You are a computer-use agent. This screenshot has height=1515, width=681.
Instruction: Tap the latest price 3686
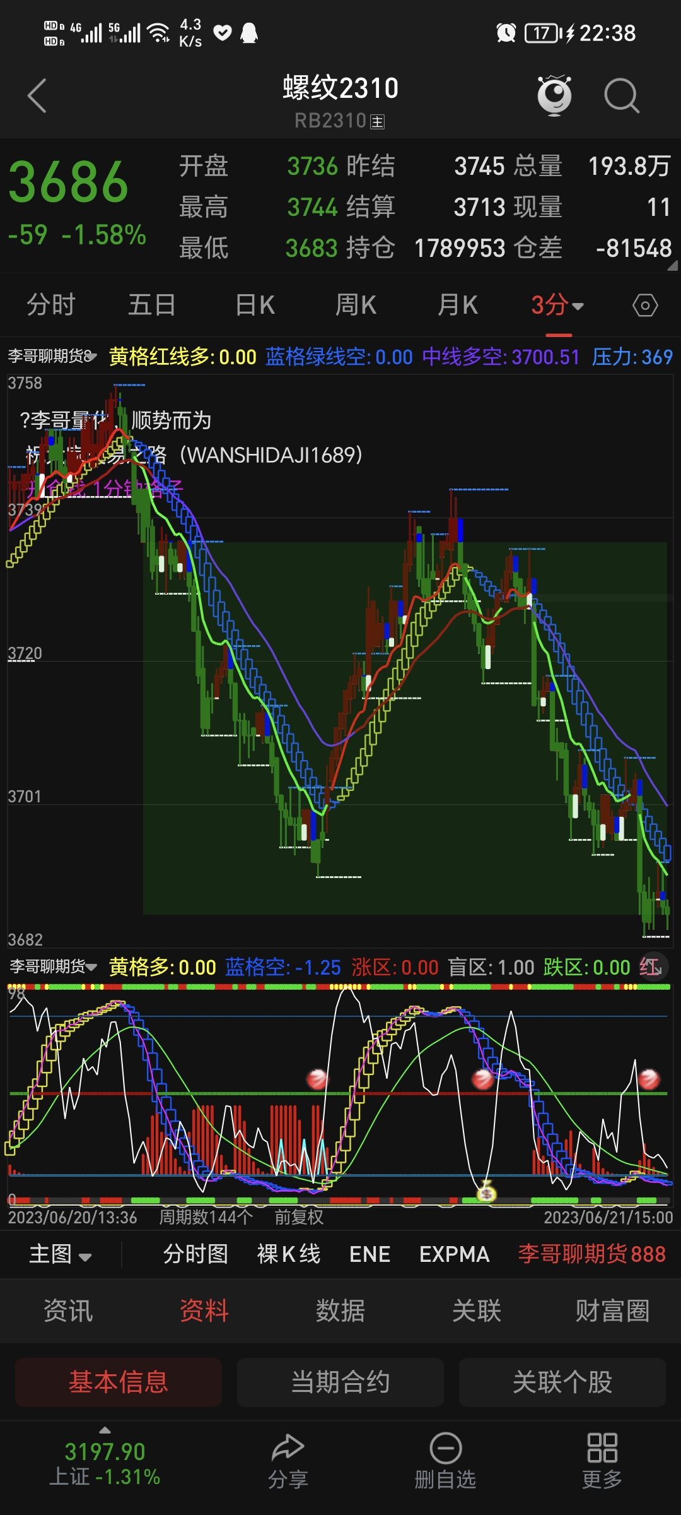coord(69,182)
